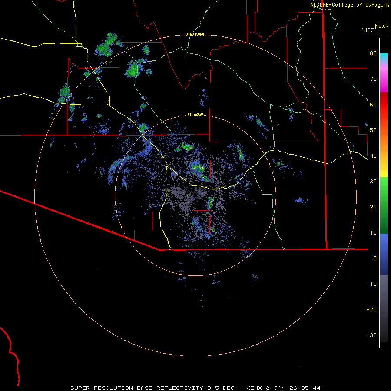
Task: Click the -20 value on the dBZ scale
Action: (371, 310)
